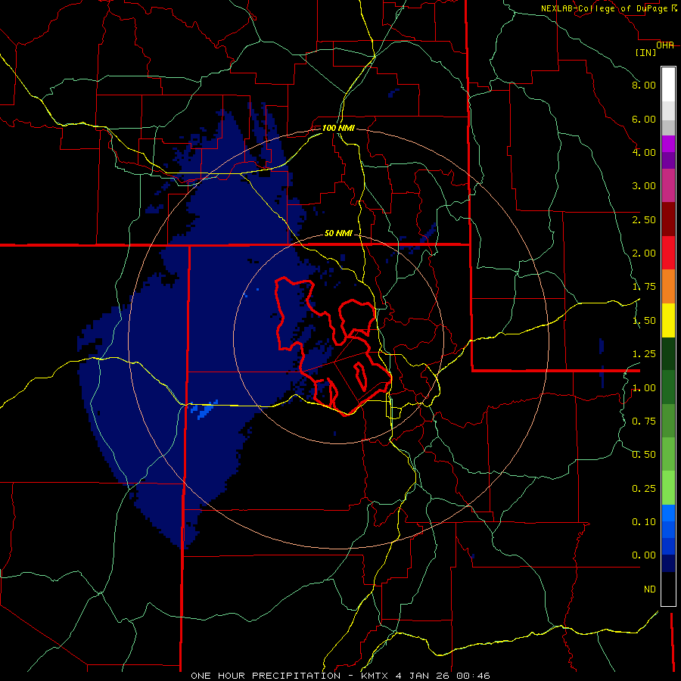Click the 8.00 legend value
Viewport: 681px width, 681px height.
tap(644, 85)
